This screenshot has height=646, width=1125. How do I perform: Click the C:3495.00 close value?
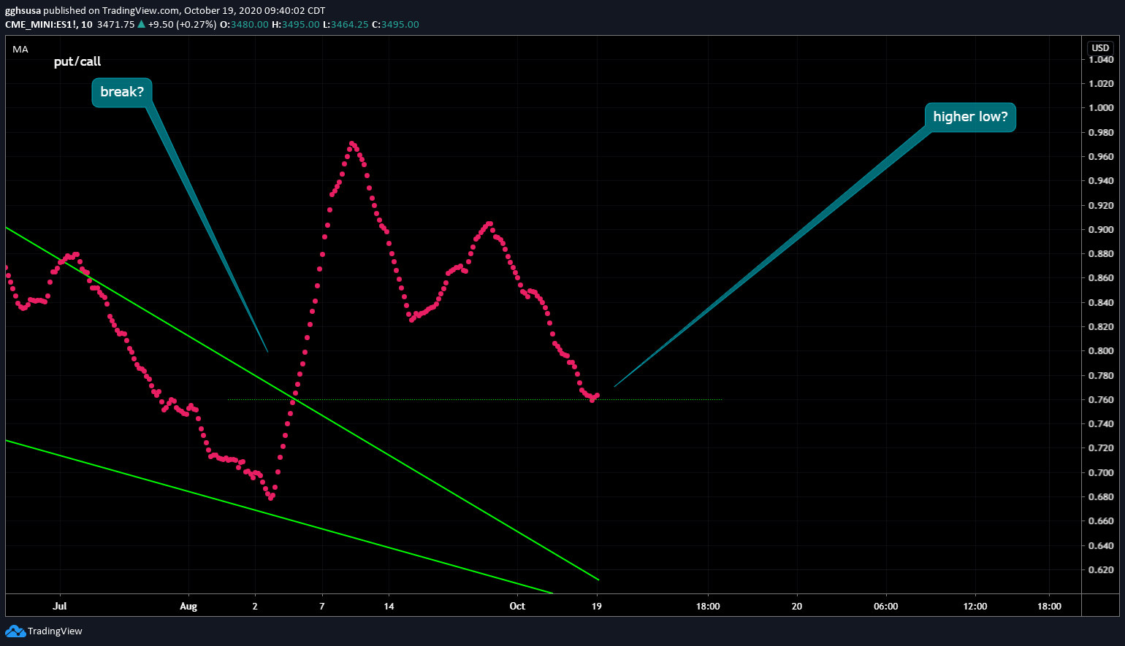pyautogui.click(x=395, y=24)
